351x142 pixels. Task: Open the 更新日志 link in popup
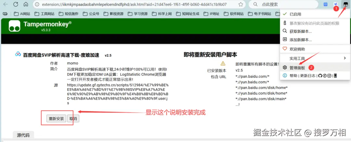pyautogui.click(x=308, y=76)
